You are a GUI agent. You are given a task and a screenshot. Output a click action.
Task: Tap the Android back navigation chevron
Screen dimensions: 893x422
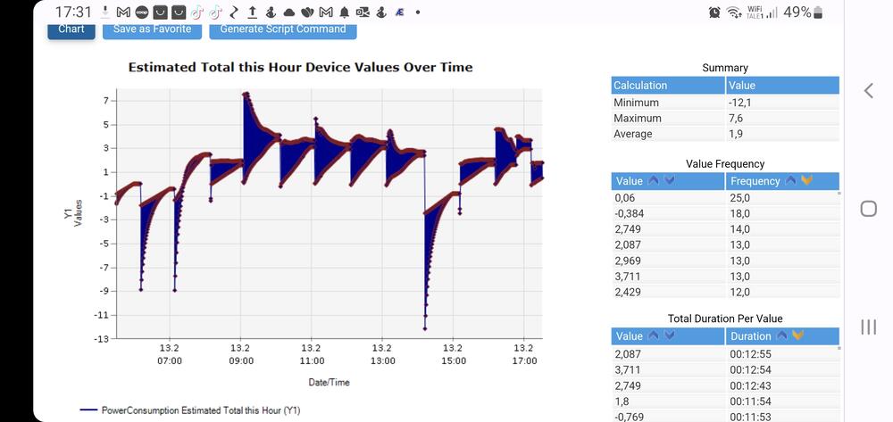tap(868, 91)
